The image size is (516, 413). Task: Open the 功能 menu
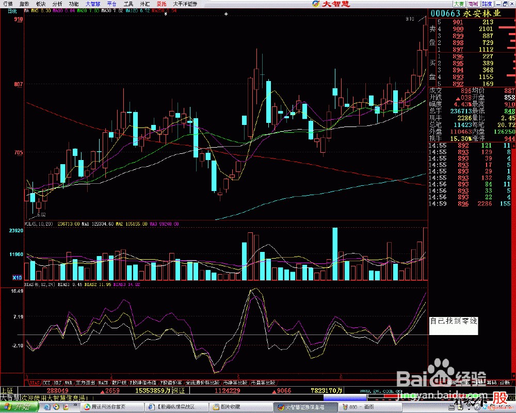click(73, 4)
